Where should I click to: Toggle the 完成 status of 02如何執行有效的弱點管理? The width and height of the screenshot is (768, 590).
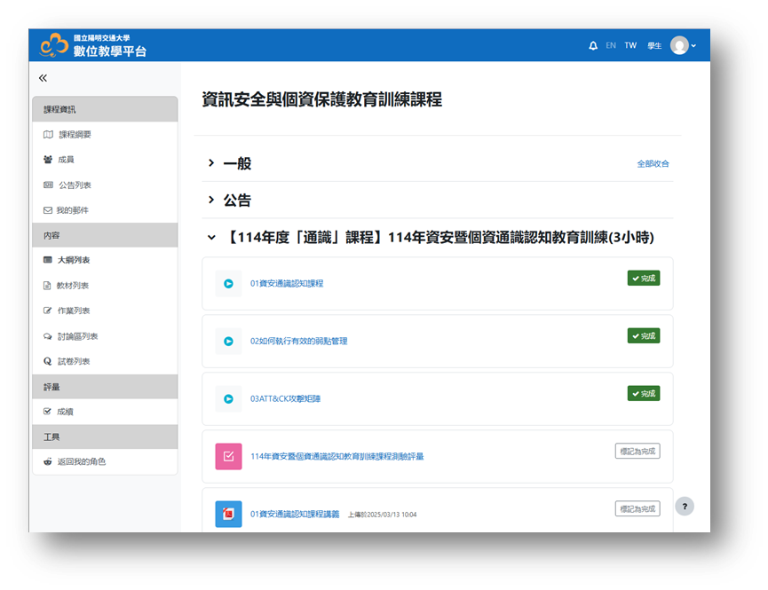point(643,336)
